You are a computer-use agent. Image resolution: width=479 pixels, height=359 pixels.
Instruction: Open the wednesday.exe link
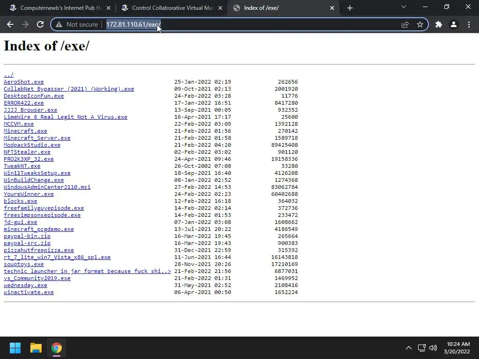[x=25, y=286]
